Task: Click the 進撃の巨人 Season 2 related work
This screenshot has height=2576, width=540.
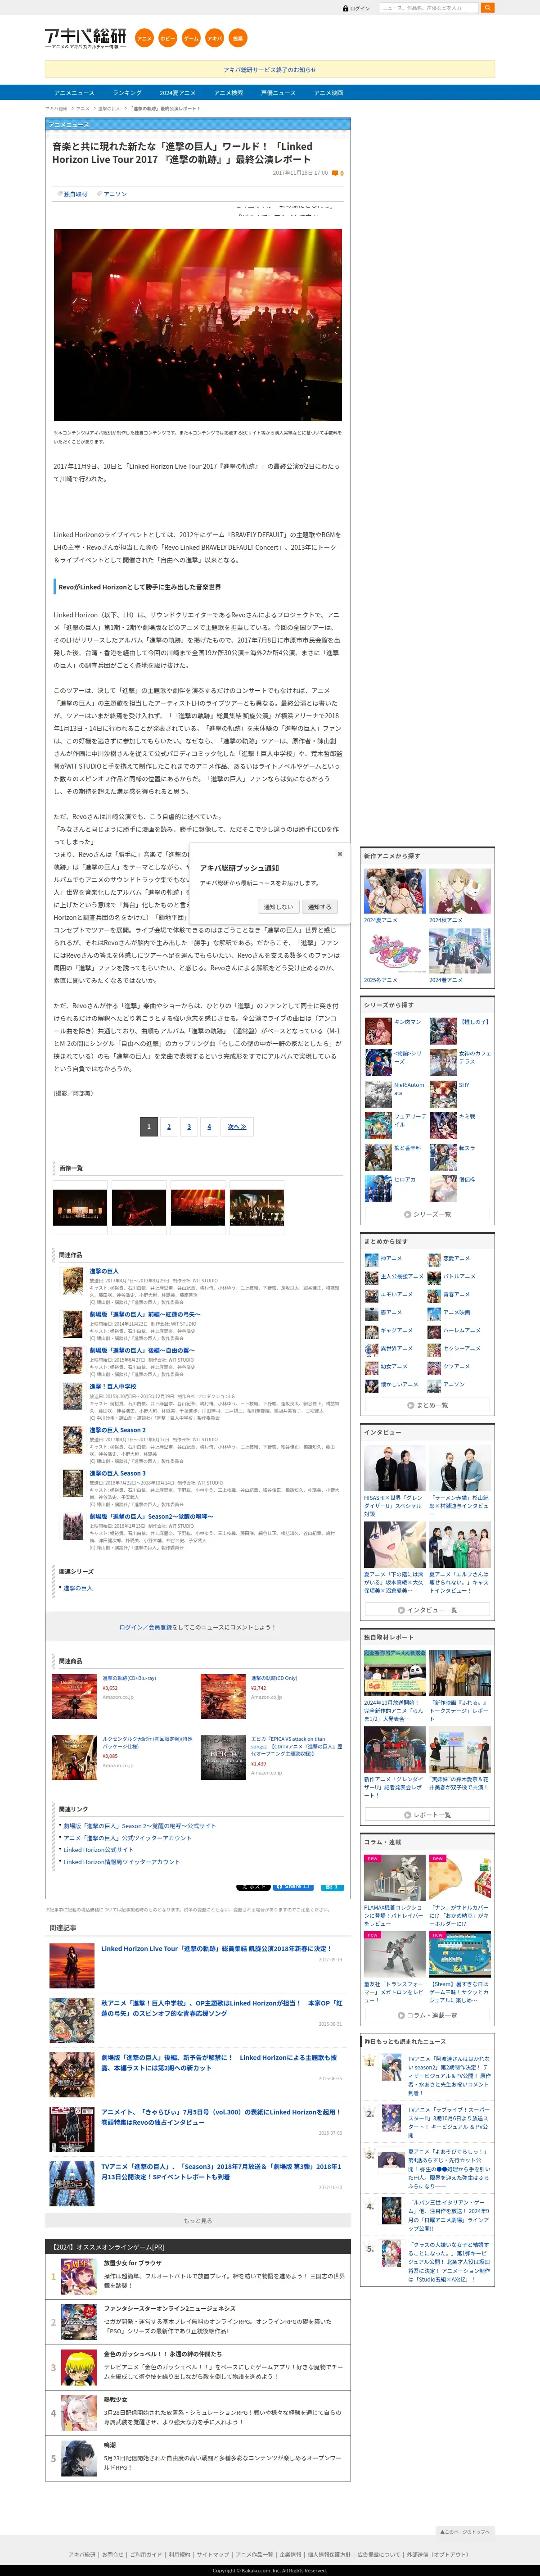Action: click(x=118, y=1430)
